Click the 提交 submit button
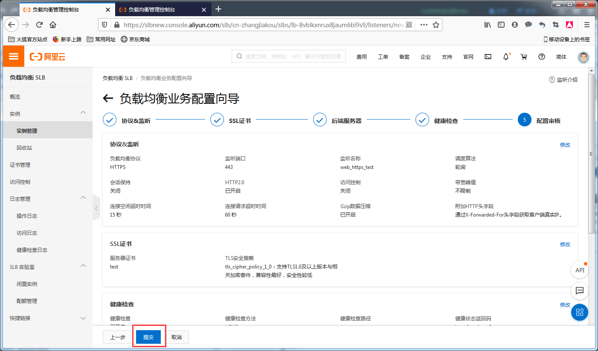The height and width of the screenshot is (351, 598). 148,337
